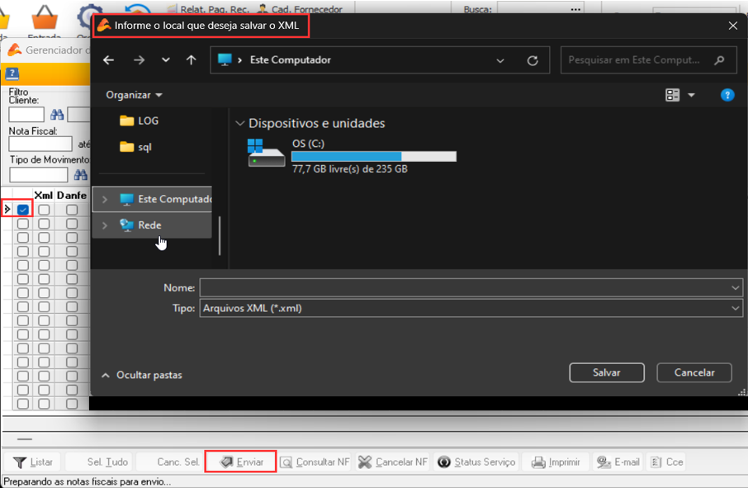Expand the address bar history dropdown

pyautogui.click(x=500, y=60)
